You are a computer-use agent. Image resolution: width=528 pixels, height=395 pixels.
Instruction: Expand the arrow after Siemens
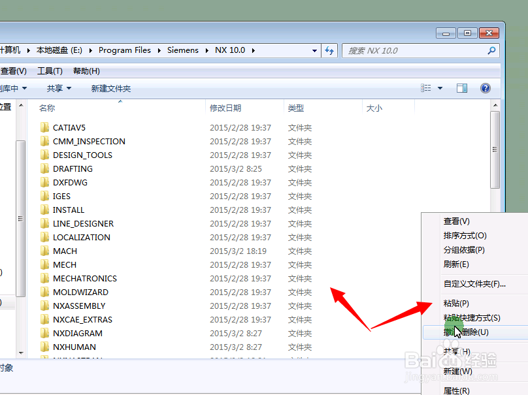[x=206, y=50]
